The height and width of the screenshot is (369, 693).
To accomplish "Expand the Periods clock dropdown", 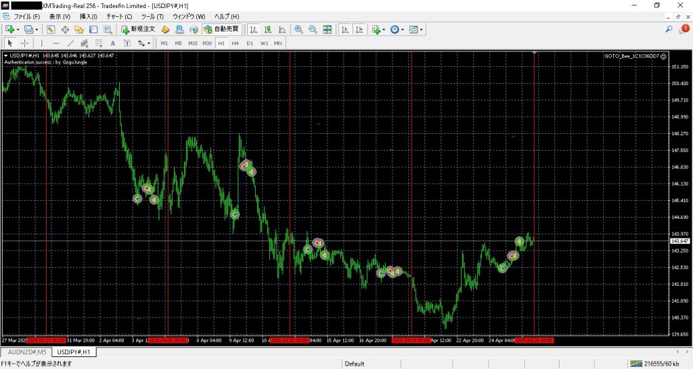I will click(x=403, y=29).
